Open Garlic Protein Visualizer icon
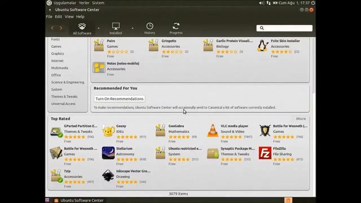The width and height of the screenshot is (361, 203). click(208, 45)
